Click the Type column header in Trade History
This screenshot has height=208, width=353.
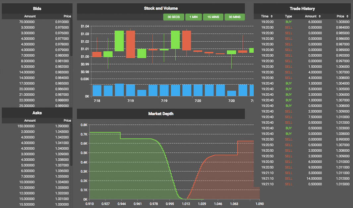(x=288, y=17)
